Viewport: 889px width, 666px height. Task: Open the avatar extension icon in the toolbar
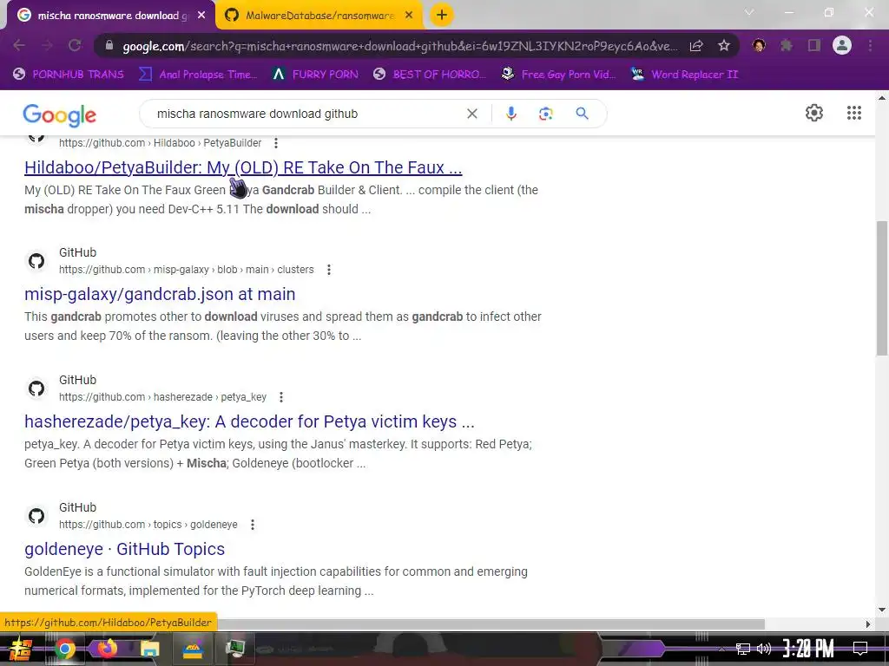pos(759,46)
